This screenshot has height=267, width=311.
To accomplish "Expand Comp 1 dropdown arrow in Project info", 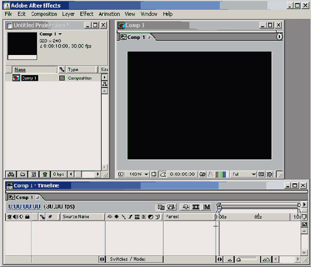I will pyautogui.click(x=60, y=34).
